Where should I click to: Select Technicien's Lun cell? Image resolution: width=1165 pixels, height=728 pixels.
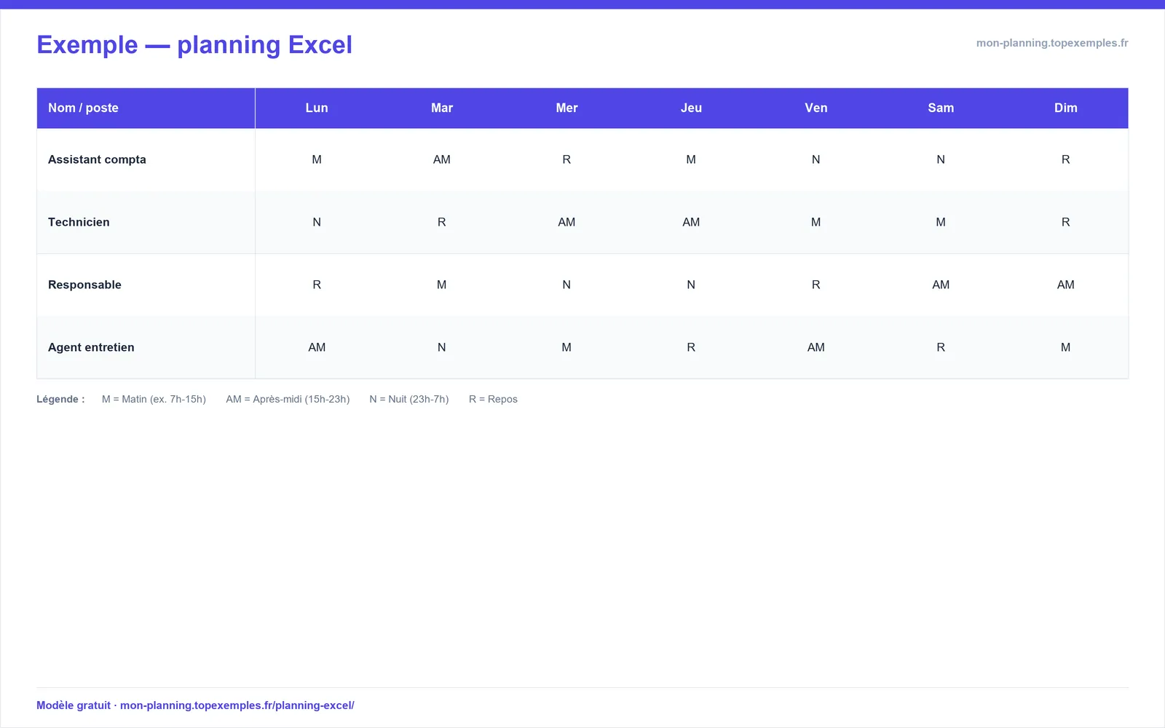(x=317, y=222)
